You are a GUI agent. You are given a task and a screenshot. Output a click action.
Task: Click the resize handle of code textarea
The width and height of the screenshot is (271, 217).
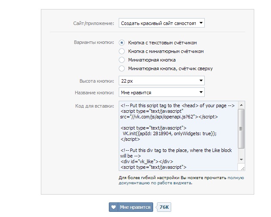point(242,168)
